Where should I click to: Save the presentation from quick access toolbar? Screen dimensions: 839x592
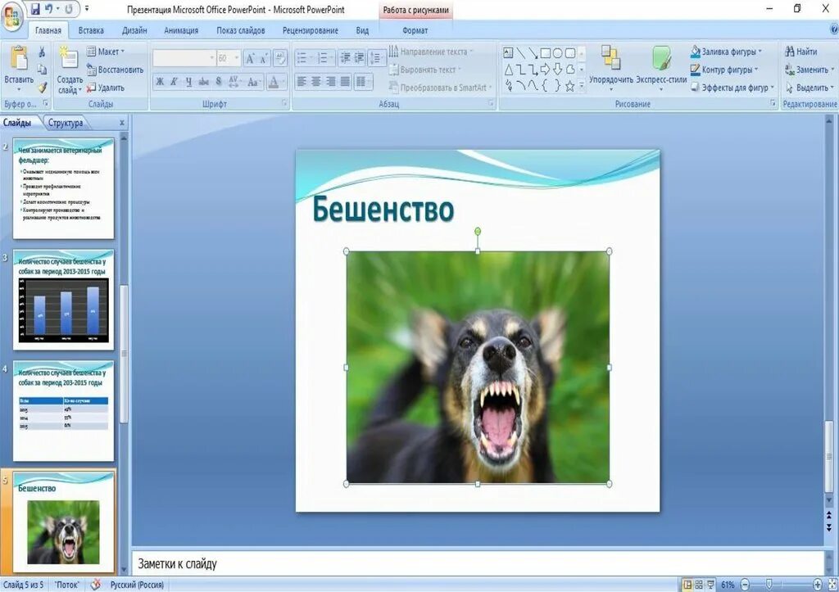34,9
